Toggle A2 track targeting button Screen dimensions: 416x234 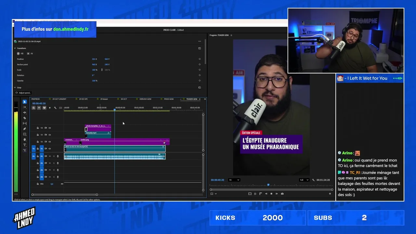click(x=42, y=163)
